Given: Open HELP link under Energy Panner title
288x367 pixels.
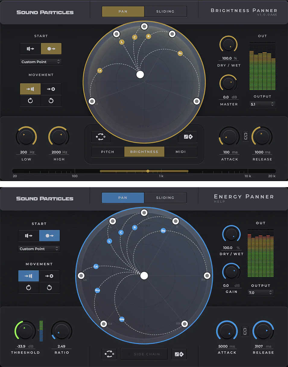Looking at the screenshot, I should [x=219, y=202].
